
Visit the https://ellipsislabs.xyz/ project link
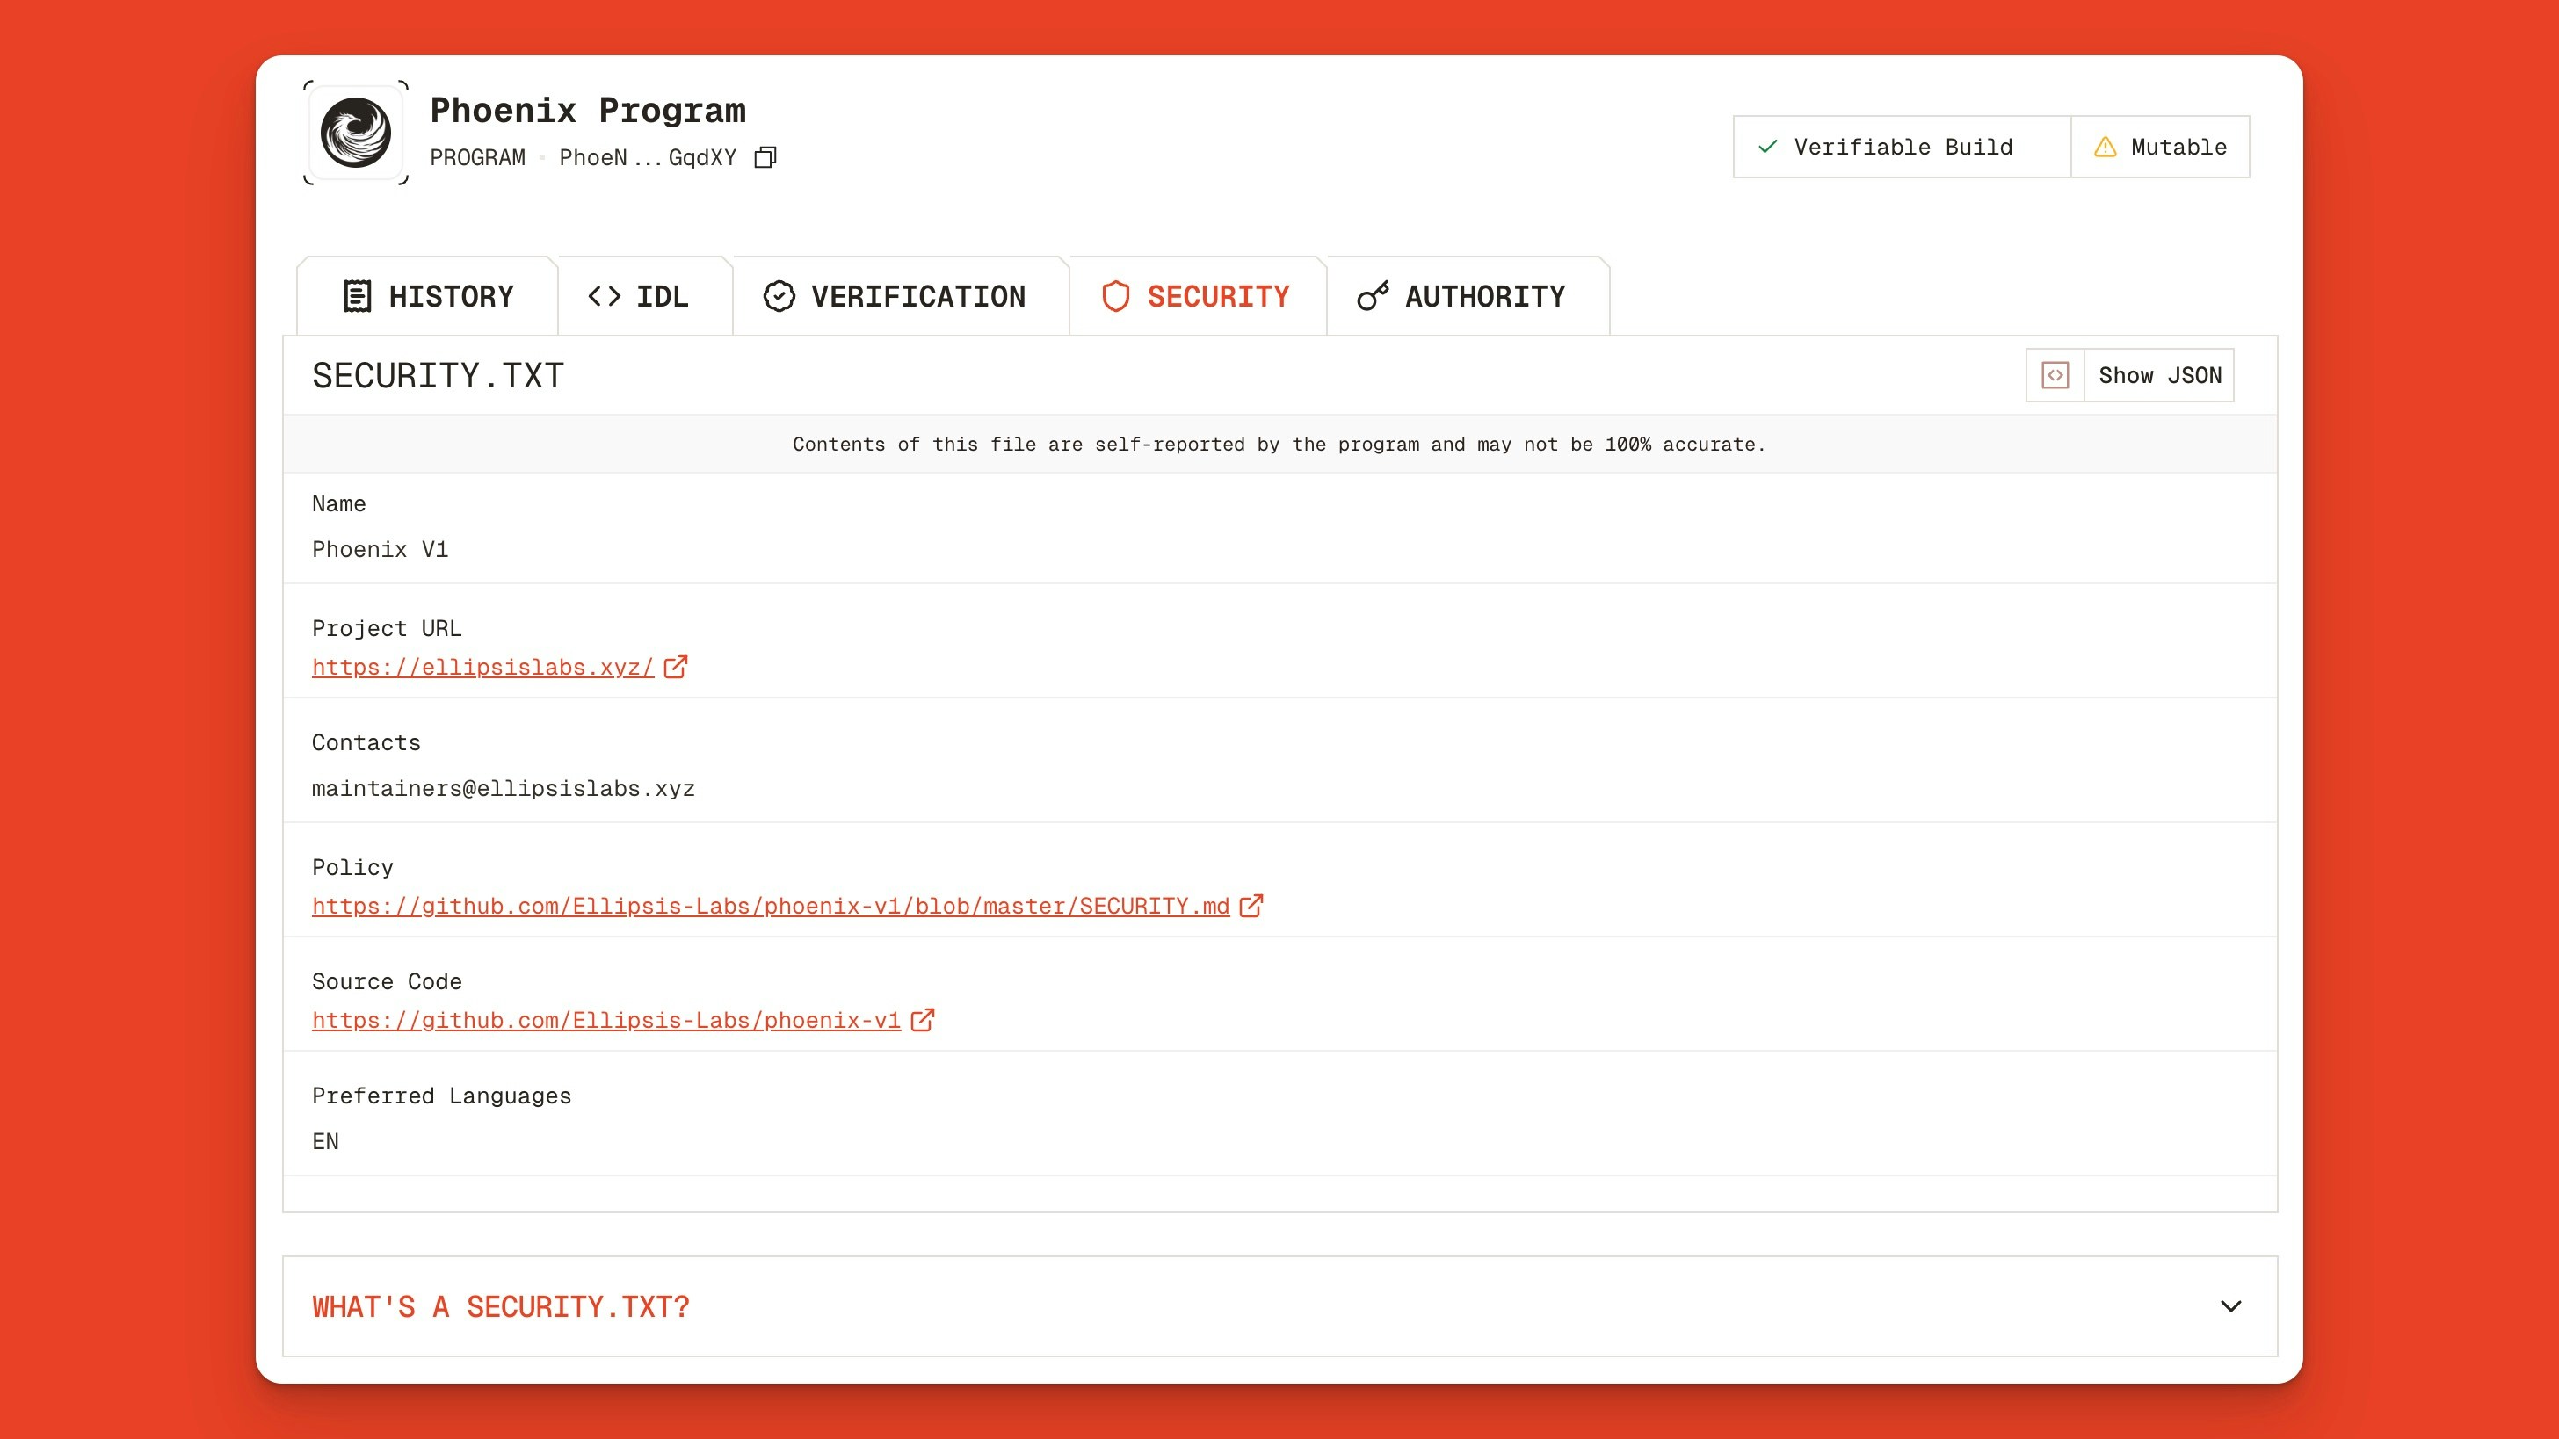(x=481, y=668)
